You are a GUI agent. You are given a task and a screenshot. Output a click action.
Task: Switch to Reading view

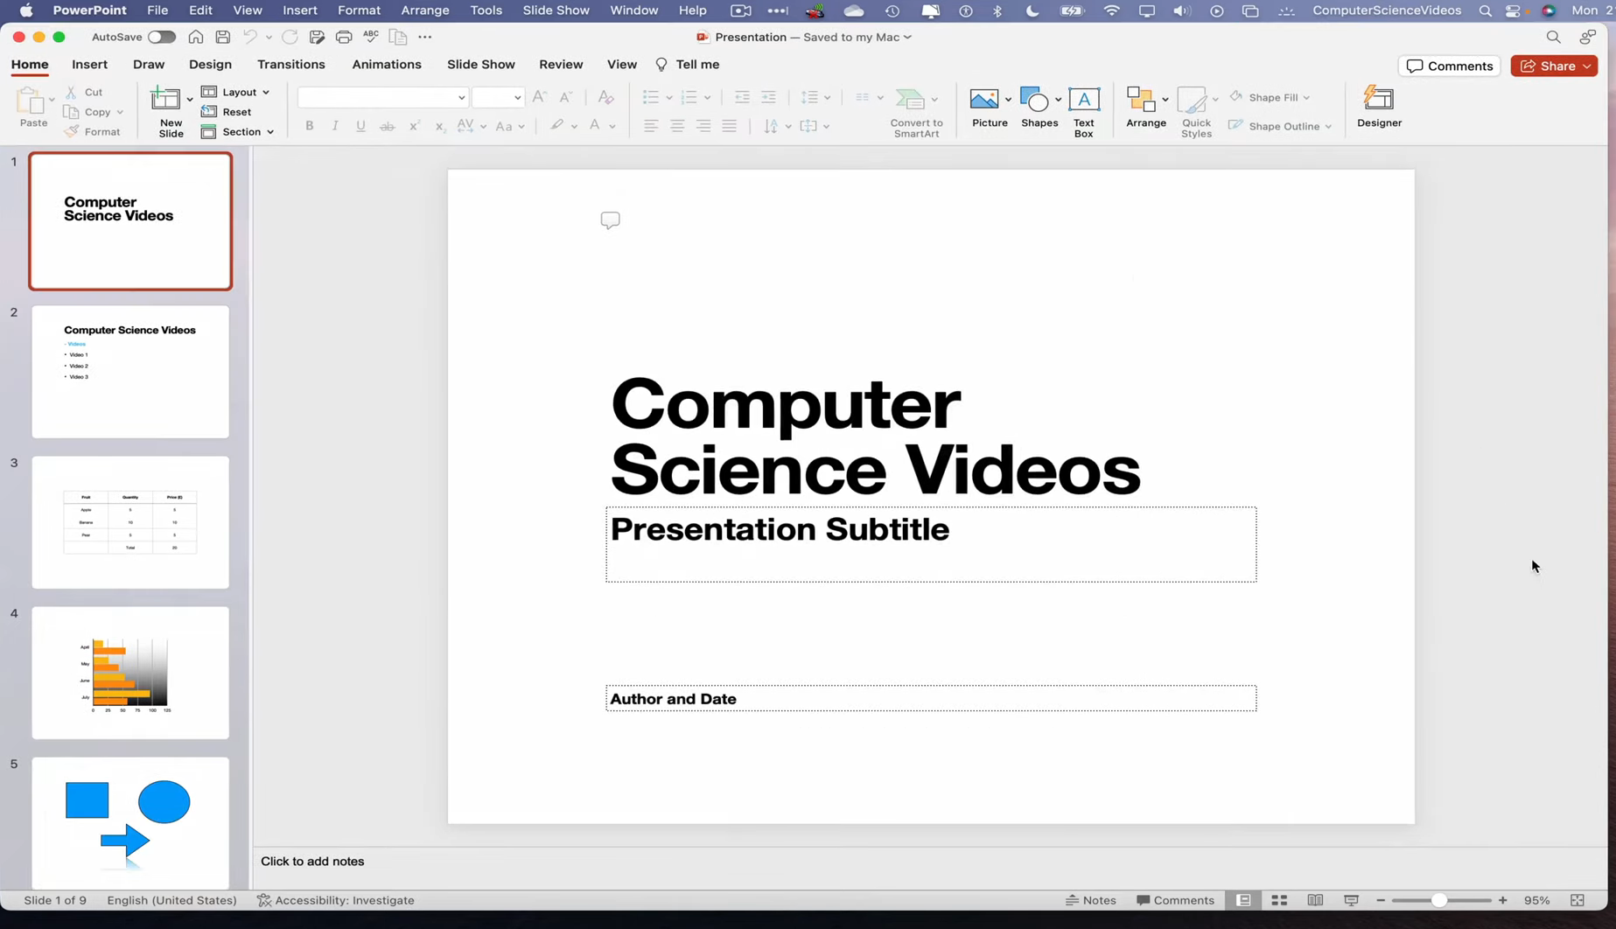(1315, 900)
